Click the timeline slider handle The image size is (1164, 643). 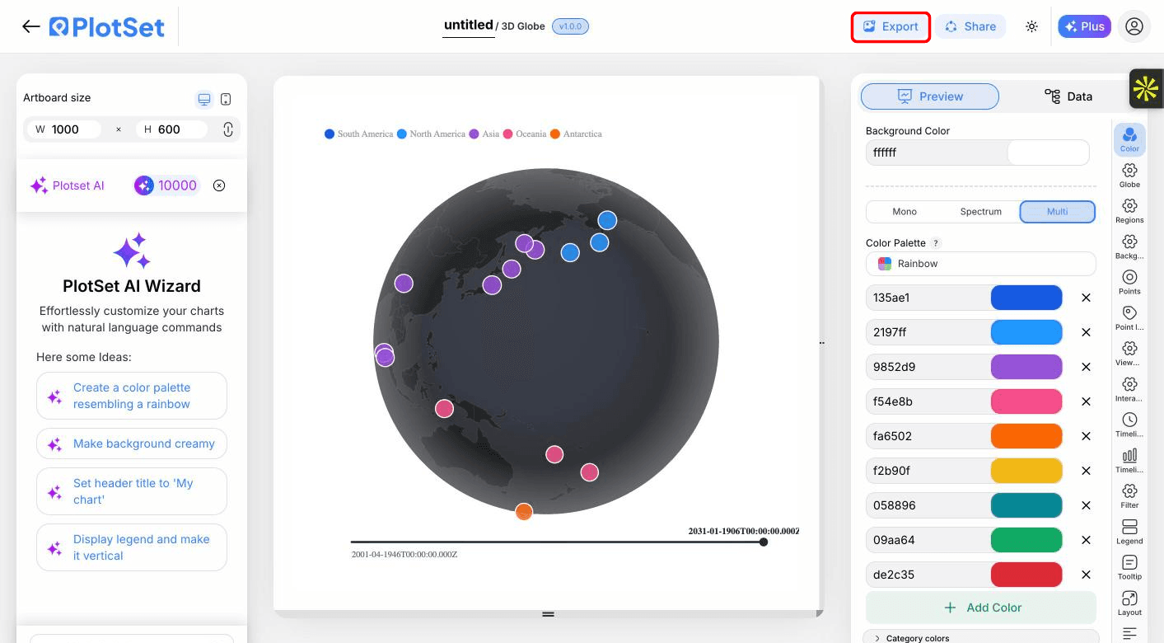point(764,542)
